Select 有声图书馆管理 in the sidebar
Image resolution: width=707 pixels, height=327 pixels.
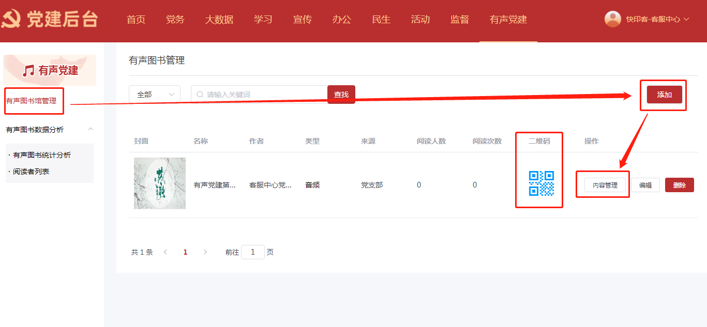coord(31,101)
